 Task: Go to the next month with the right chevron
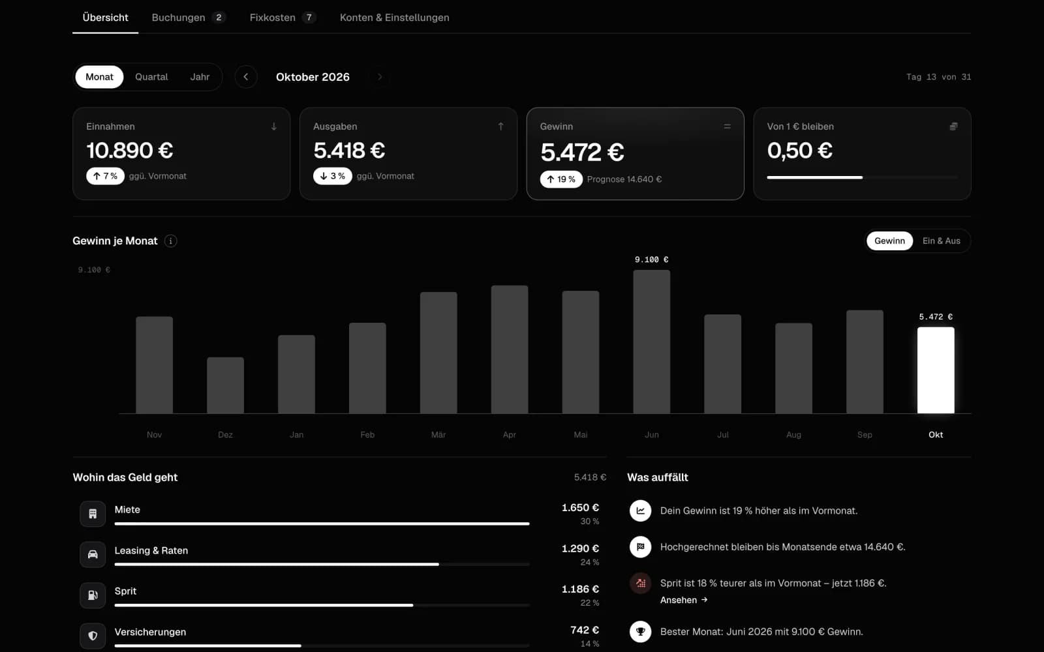[x=380, y=77]
